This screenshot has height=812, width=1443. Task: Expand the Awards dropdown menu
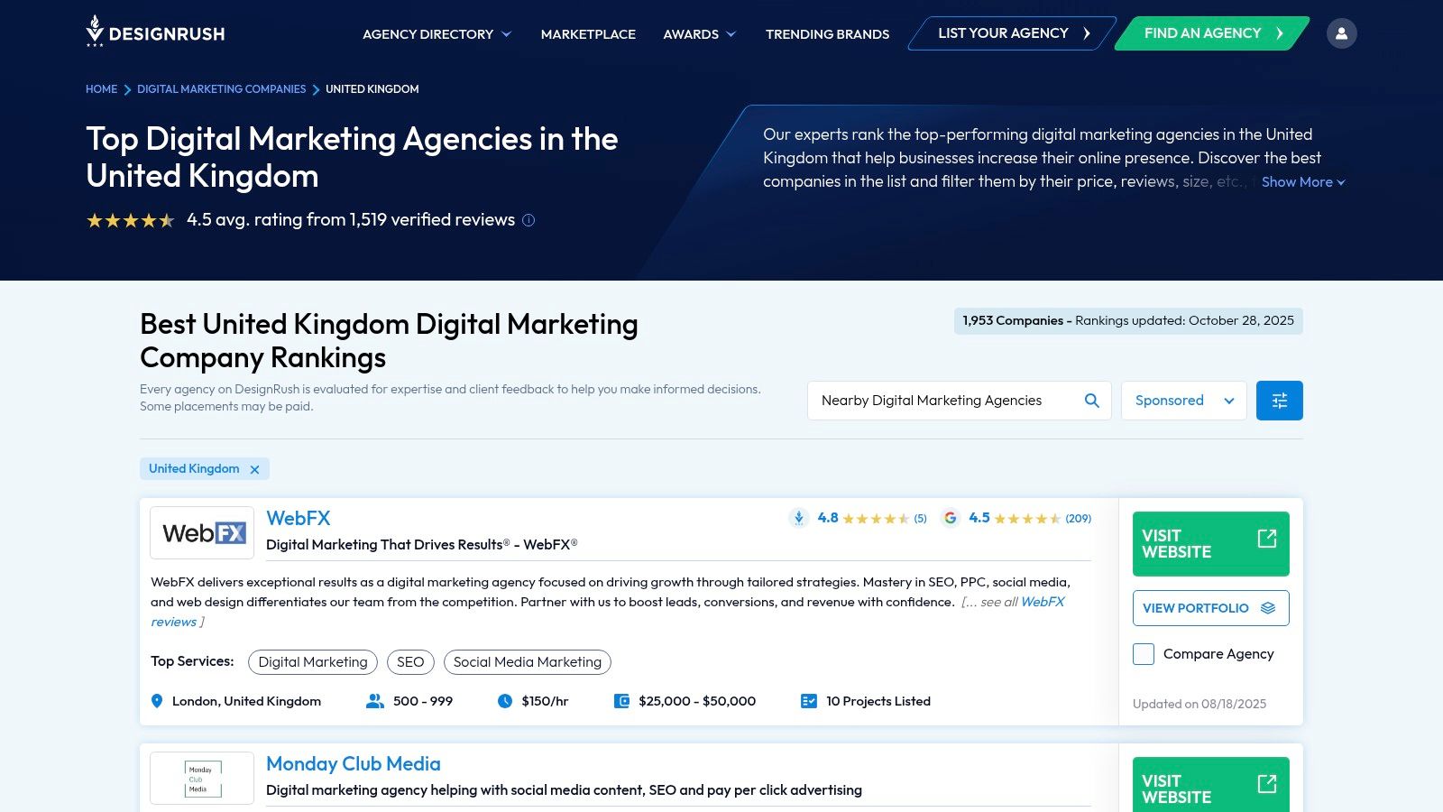(699, 34)
